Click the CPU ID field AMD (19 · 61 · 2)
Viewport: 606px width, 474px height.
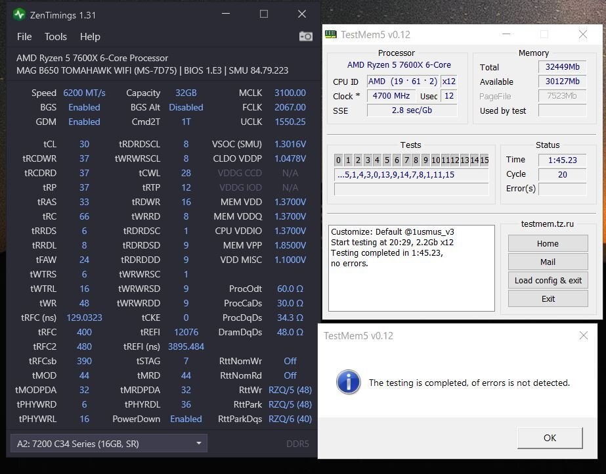click(x=402, y=82)
